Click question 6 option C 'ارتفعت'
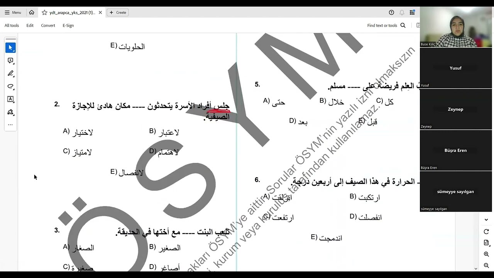Image resolution: width=494 pixels, height=278 pixels. coord(279,217)
